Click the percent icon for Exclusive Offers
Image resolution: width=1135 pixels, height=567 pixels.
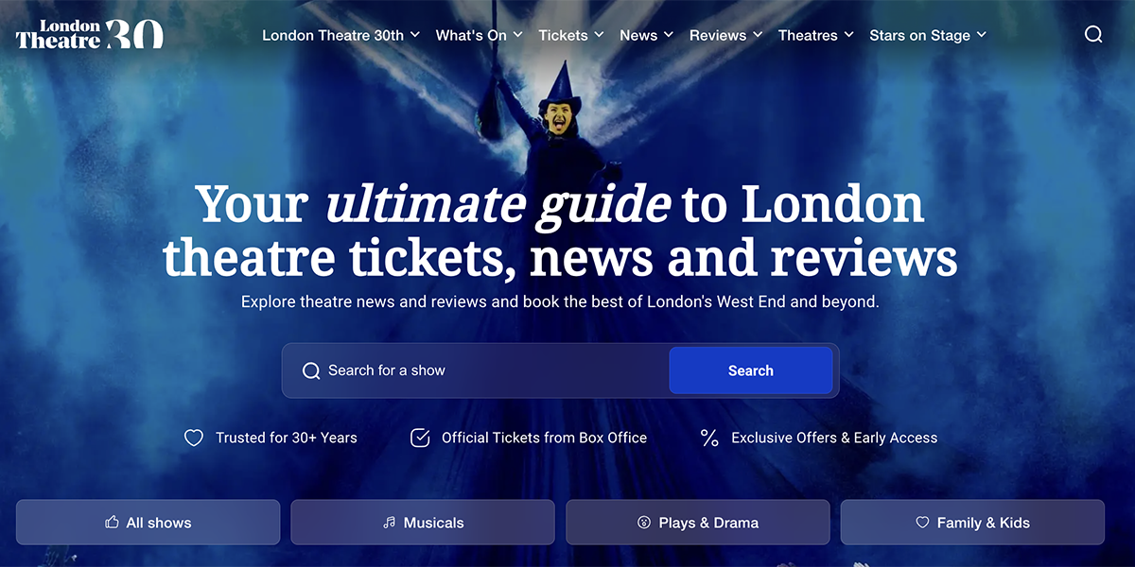pyautogui.click(x=709, y=438)
